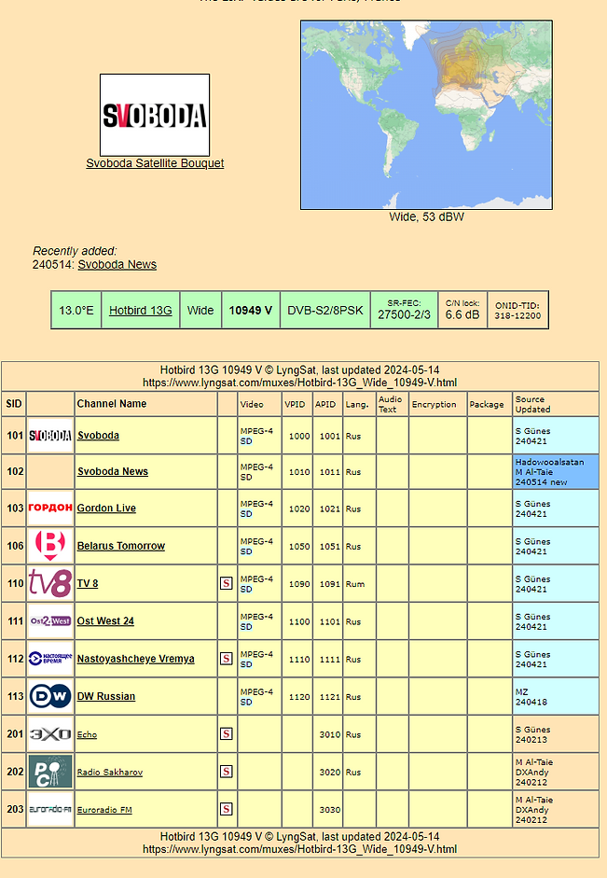Click the Svoboda channel logo in row 101
The height and width of the screenshot is (878, 607).
point(50,436)
